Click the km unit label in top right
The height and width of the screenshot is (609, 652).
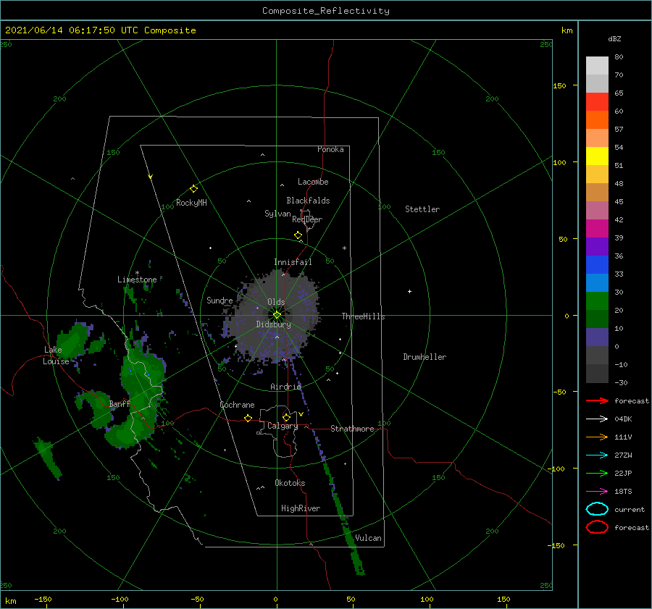[567, 30]
